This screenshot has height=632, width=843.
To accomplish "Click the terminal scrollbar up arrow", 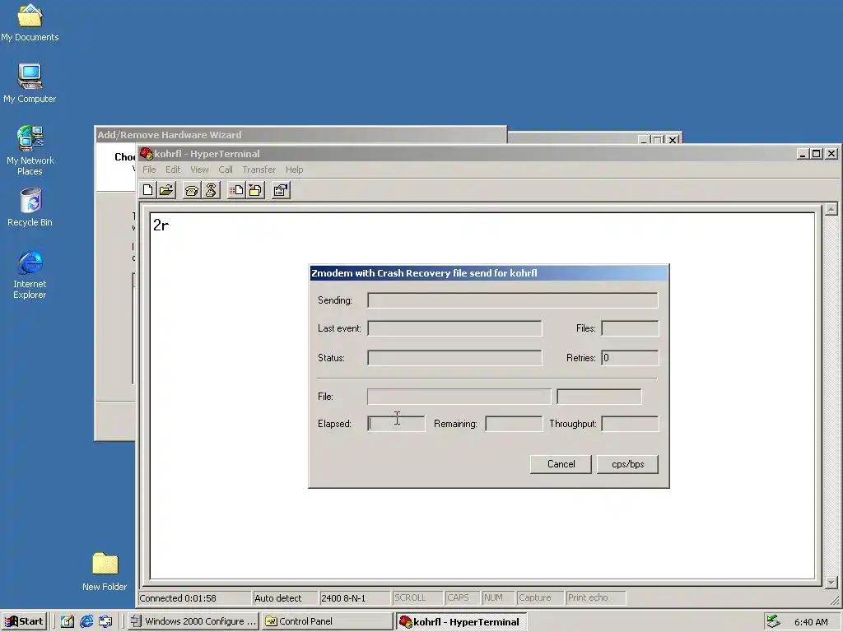I will pos(831,209).
